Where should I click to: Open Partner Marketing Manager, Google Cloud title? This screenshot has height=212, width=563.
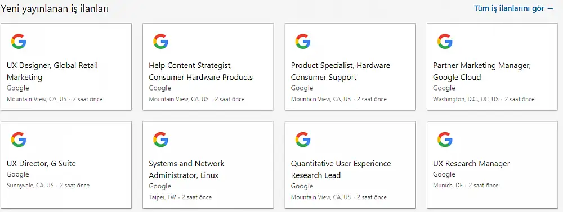coord(482,71)
